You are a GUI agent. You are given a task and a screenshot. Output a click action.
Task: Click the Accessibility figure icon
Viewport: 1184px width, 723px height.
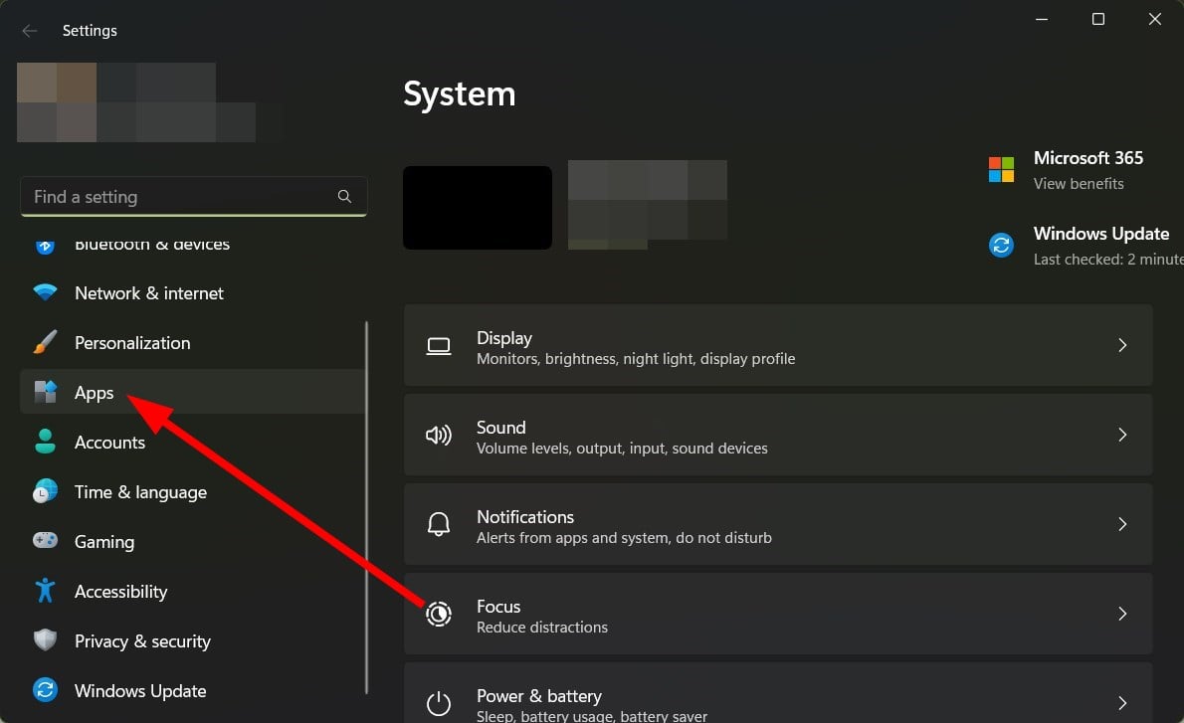[x=46, y=590]
